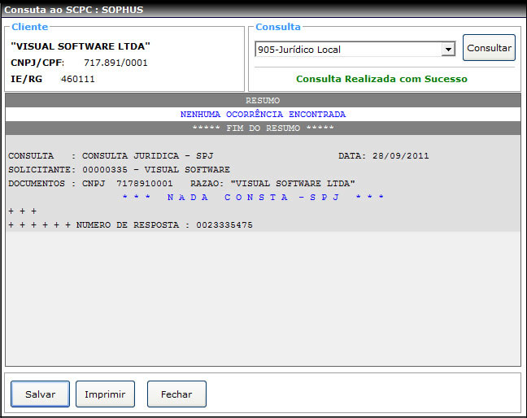
Task: Click the Cliente group label
Action: tap(29, 27)
